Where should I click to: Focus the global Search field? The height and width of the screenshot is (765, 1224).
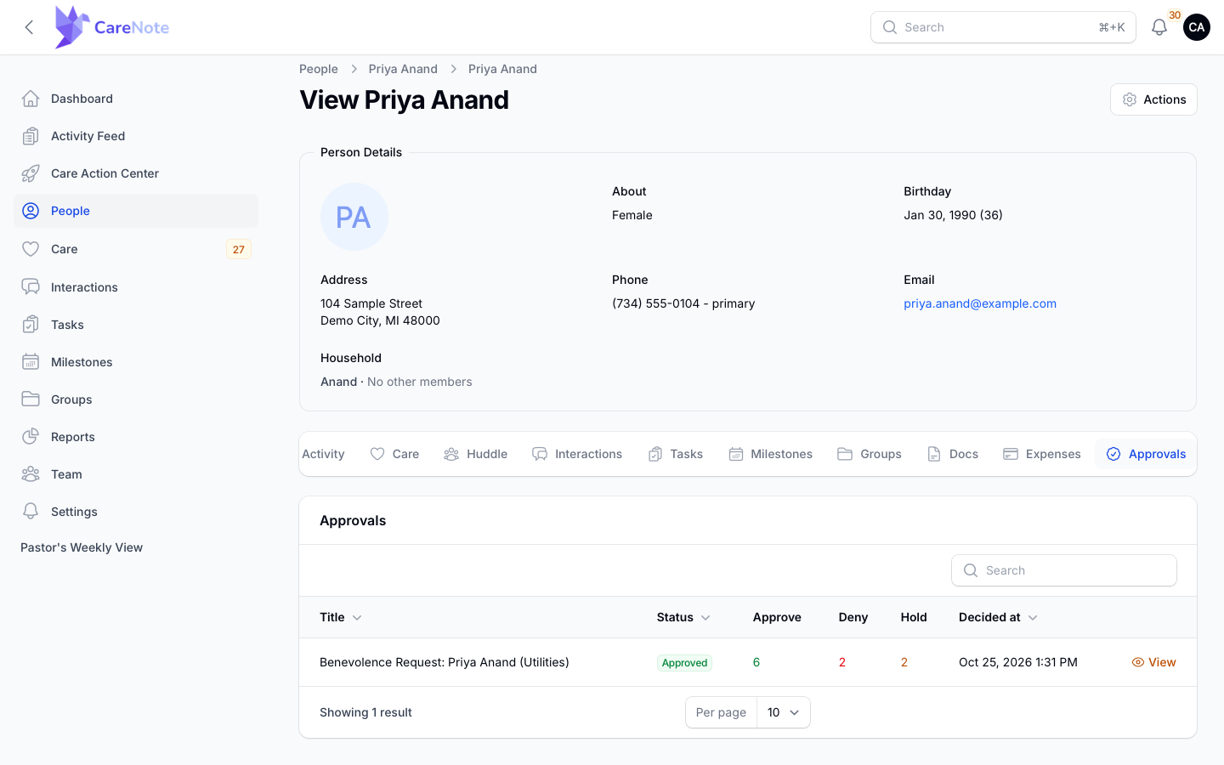pos(1003,27)
